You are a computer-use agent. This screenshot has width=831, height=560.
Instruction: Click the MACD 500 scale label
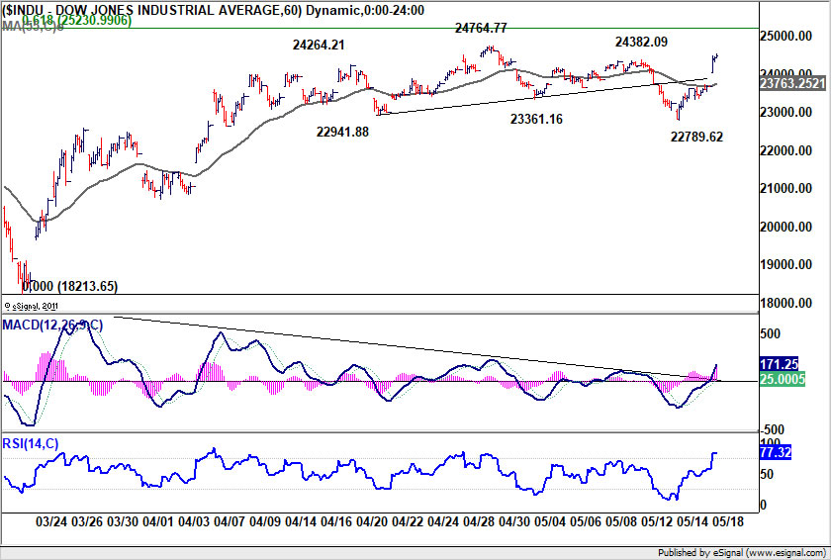(x=771, y=333)
